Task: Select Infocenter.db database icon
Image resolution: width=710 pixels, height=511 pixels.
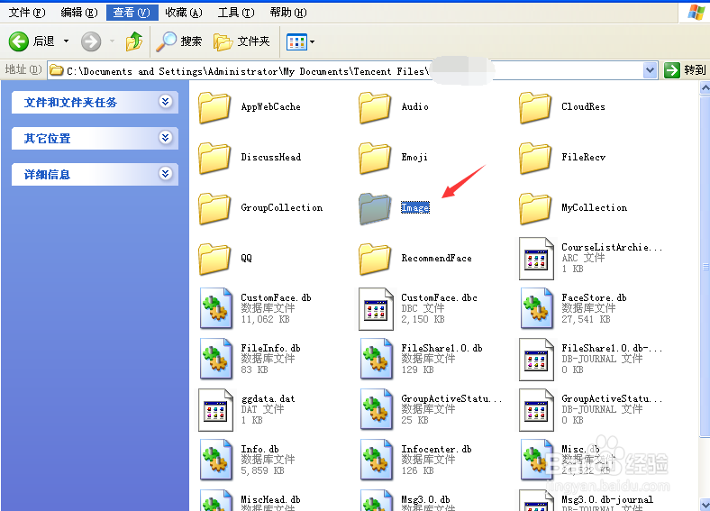Action: [377, 461]
